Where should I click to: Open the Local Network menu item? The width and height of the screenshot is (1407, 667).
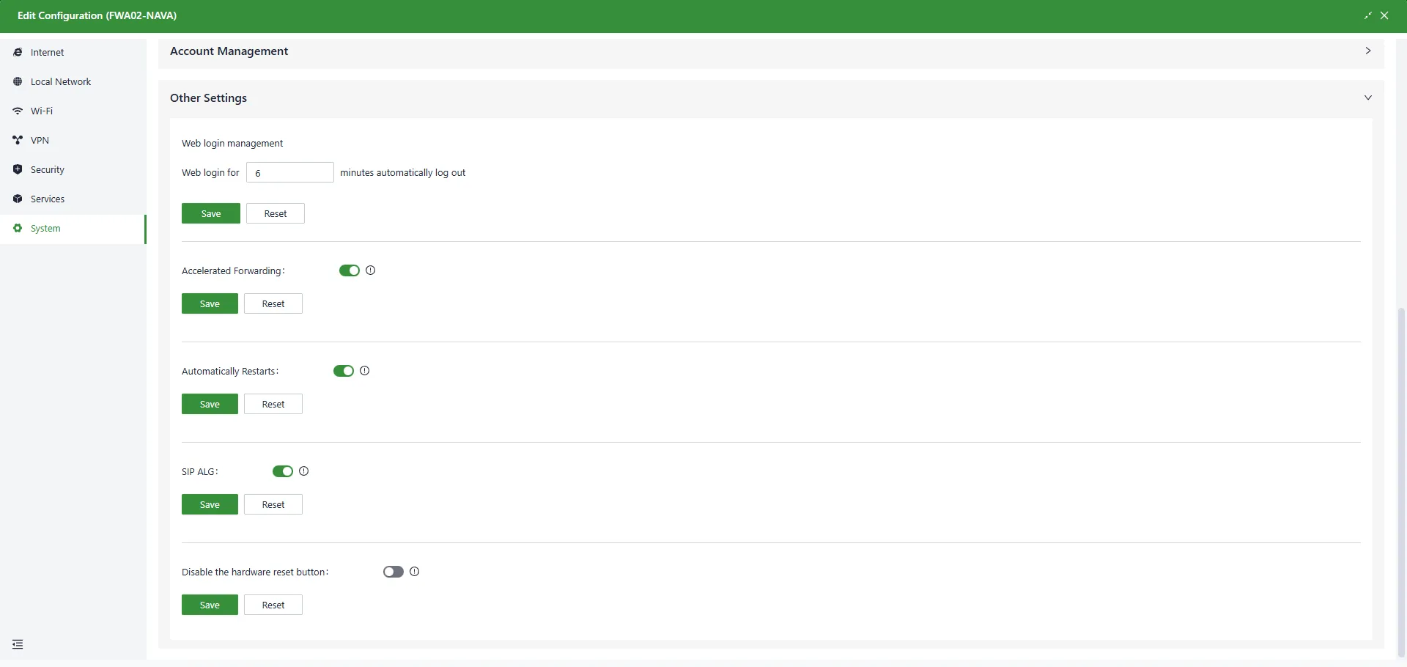73,81
